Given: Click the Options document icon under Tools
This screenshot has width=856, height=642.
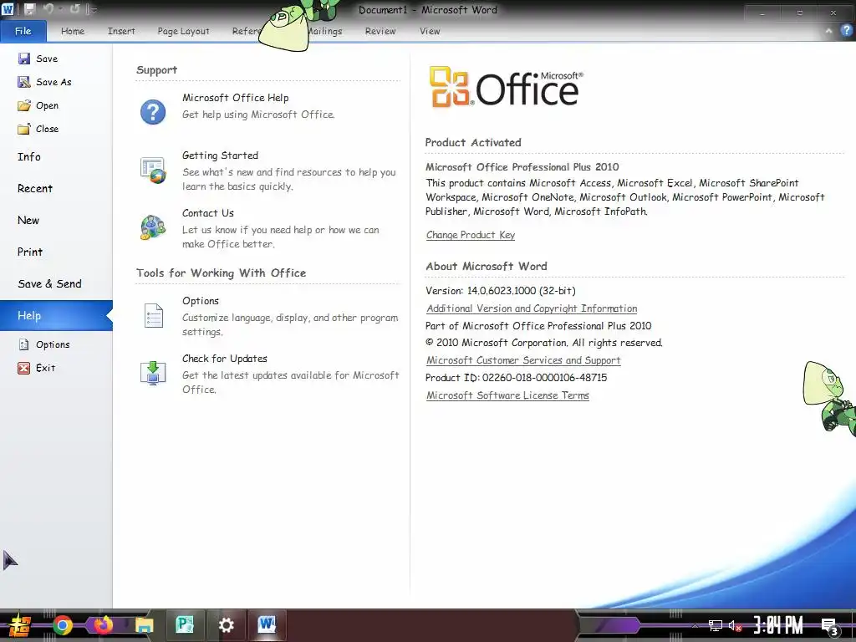Looking at the screenshot, I should coord(154,315).
